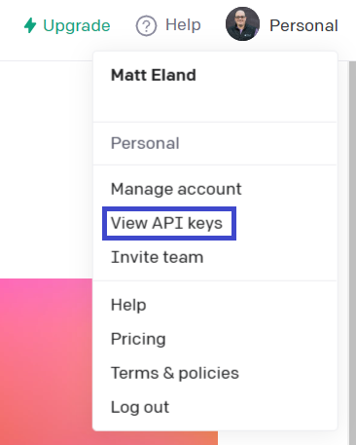The width and height of the screenshot is (356, 445).
Task: Click the circled question mark Help icon
Action: [146, 25]
